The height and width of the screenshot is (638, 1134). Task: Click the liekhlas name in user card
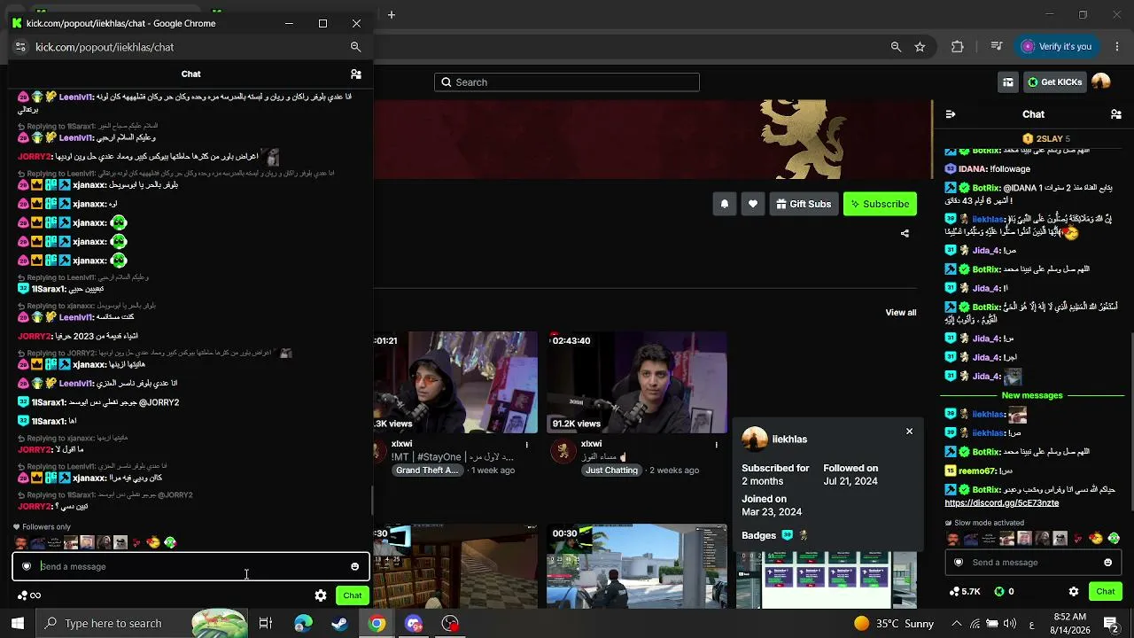pos(789,440)
